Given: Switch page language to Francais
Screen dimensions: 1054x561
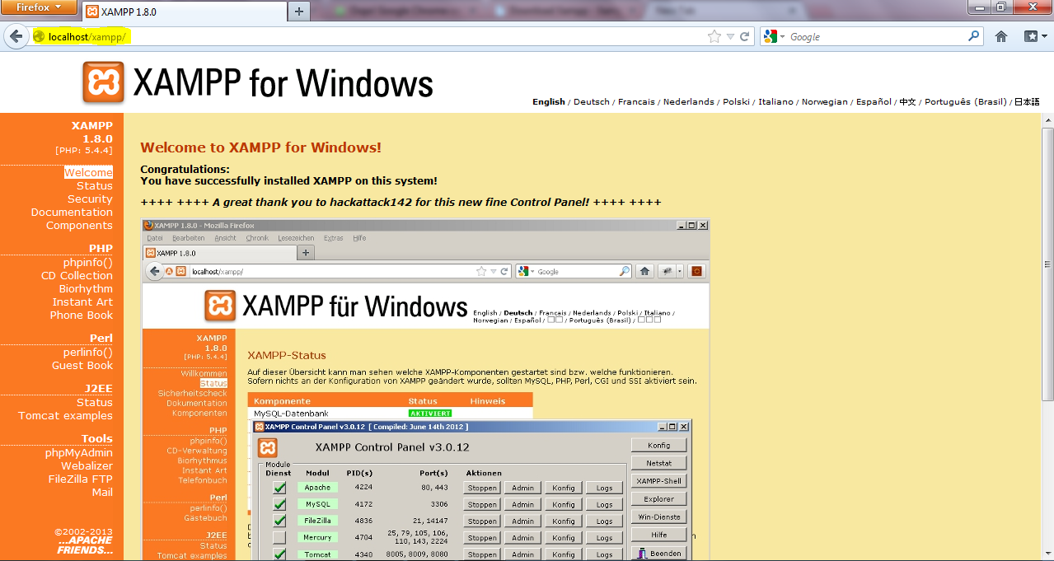Looking at the screenshot, I should 636,102.
